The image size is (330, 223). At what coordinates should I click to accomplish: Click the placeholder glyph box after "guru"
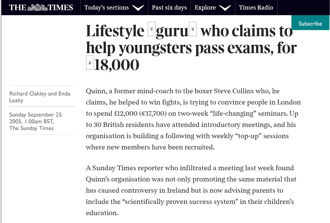pos(193,29)
